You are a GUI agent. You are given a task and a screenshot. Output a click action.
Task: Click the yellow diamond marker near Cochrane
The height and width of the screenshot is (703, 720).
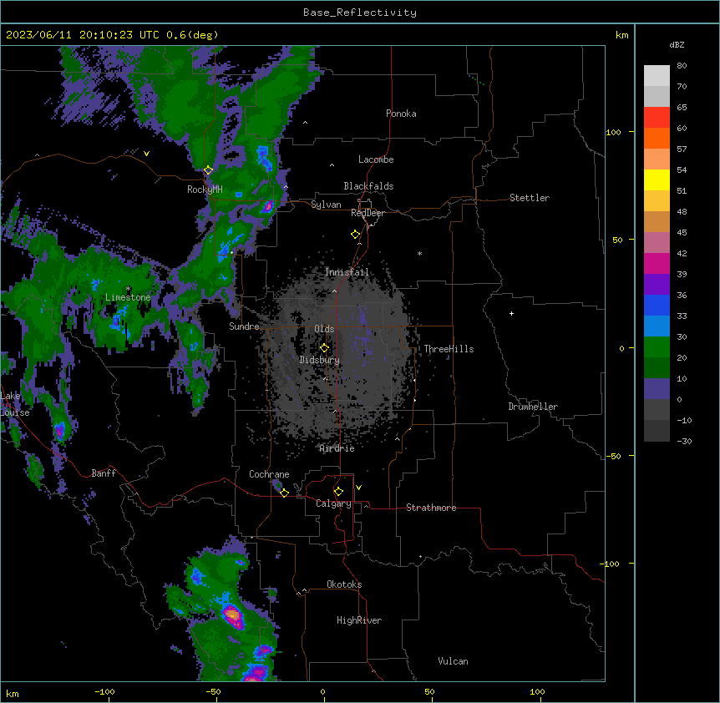tap(284, 493)
